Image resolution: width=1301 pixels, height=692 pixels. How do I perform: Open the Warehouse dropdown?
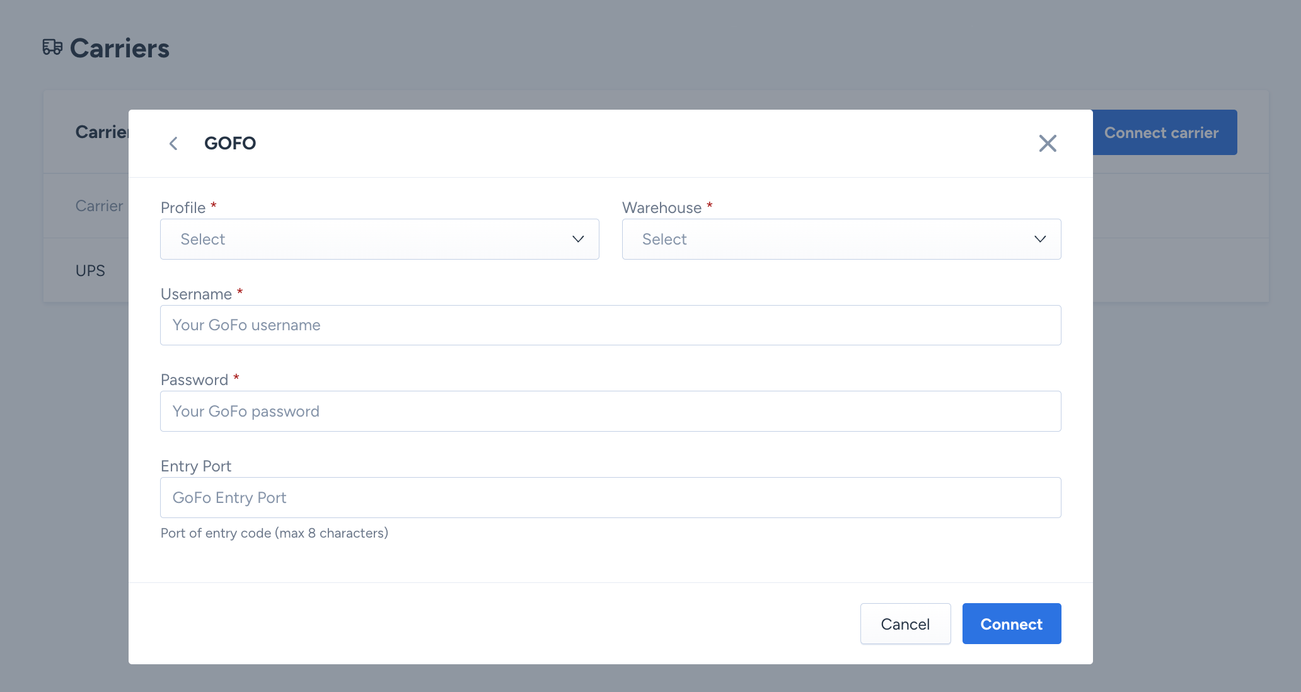[x=841, y=239]
